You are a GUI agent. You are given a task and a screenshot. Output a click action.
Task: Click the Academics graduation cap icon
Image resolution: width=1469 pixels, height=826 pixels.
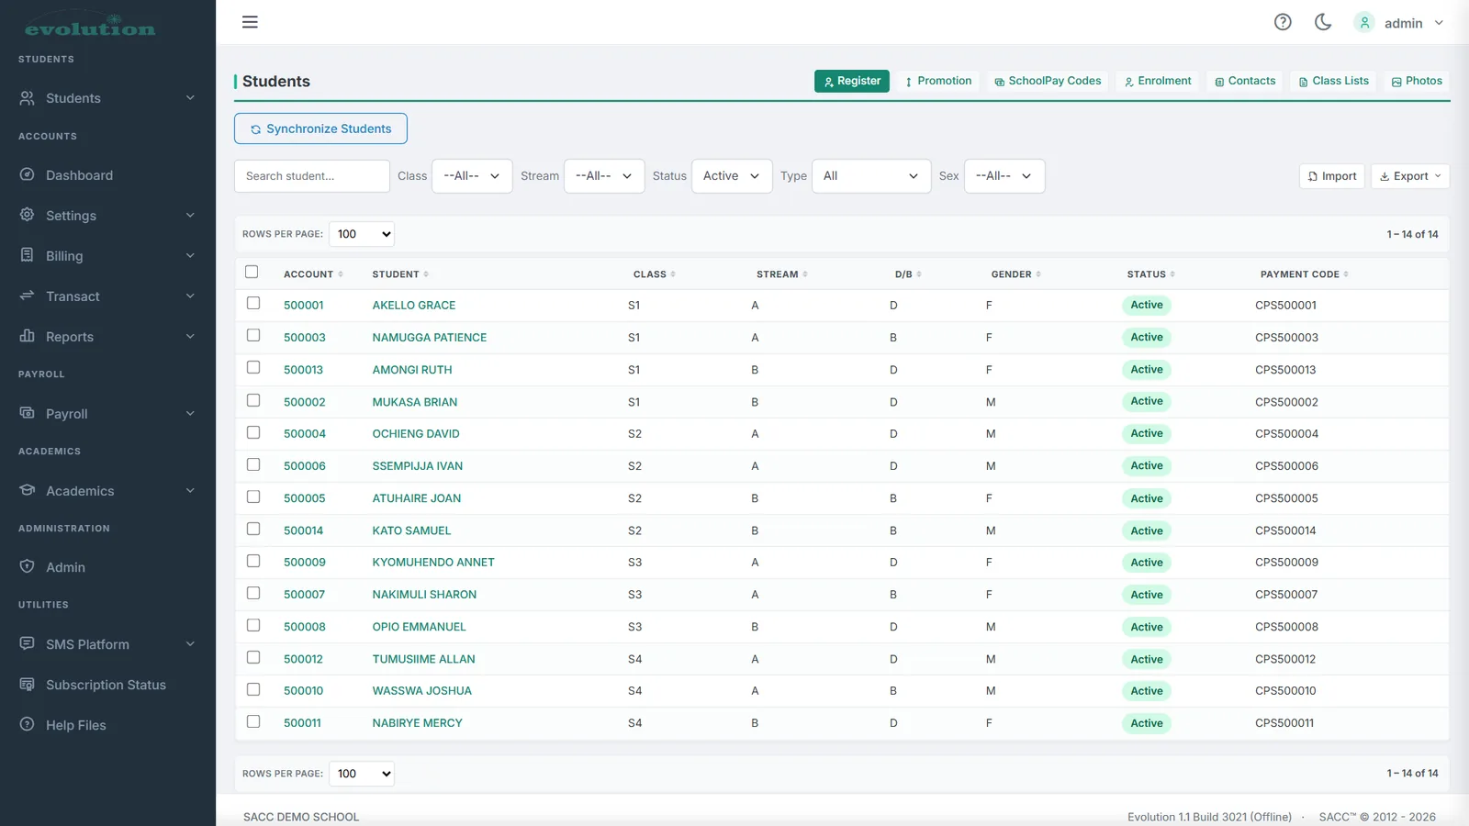click(28, 490)
